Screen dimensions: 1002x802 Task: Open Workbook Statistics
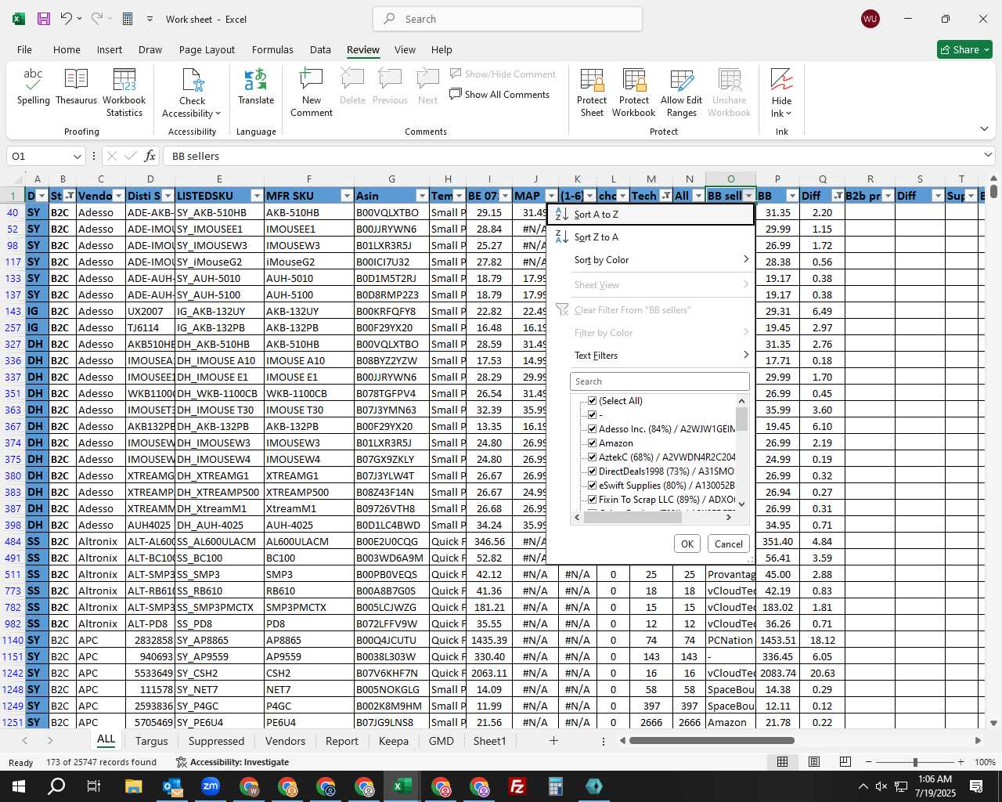(x=124, y=92)
